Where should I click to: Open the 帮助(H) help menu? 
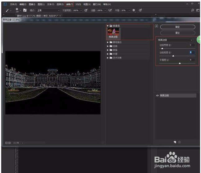click(x=107, y=4)
